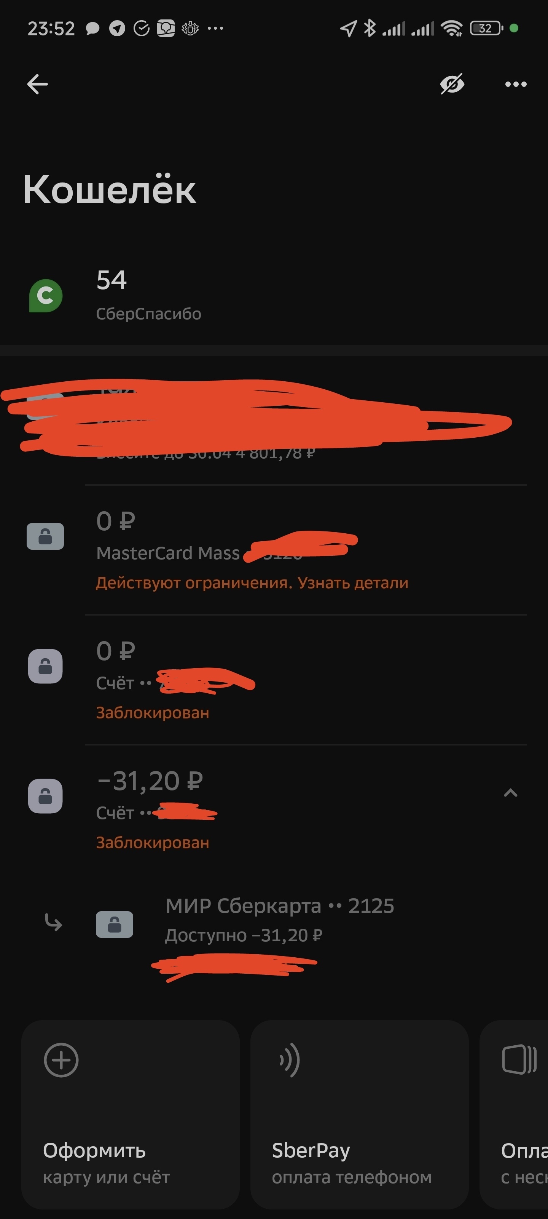Open 'SberPay оплата телефоном' tile
The image size is (548, 1219).
[359, 1114]
